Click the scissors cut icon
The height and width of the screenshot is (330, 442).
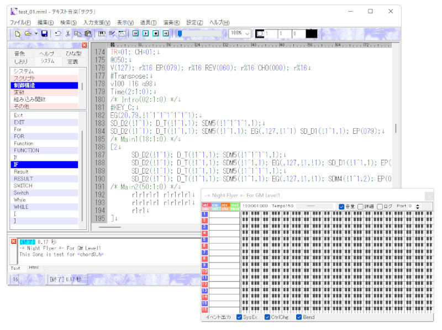point(68,34)
